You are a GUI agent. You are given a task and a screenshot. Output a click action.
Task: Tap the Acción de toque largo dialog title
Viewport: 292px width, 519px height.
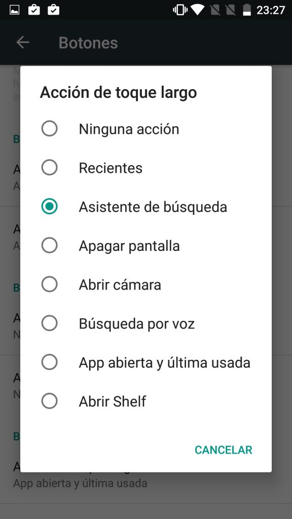118,93
